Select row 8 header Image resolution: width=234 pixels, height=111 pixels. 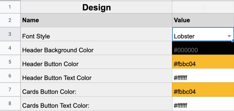(10, 103)
